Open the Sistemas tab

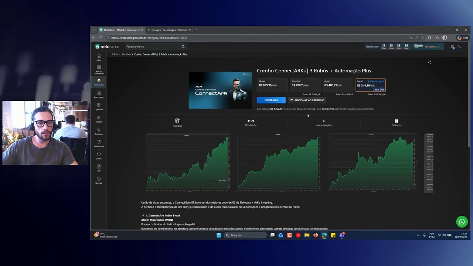click(397, 123)
